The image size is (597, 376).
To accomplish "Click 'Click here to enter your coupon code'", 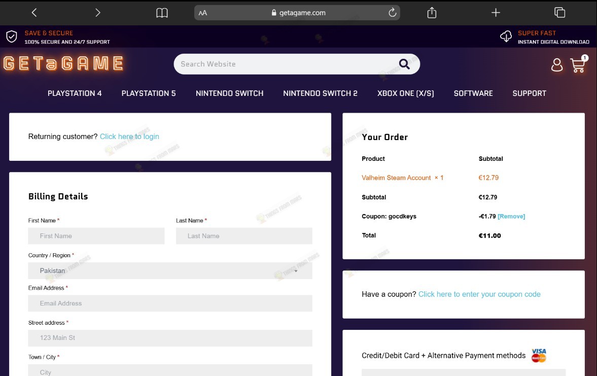I will tap(479, 294).
